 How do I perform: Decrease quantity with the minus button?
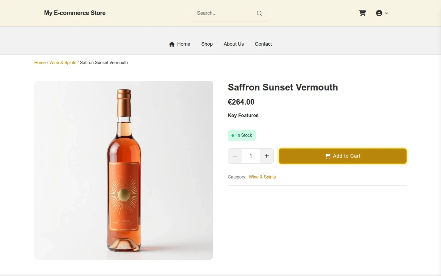point(235,156)
